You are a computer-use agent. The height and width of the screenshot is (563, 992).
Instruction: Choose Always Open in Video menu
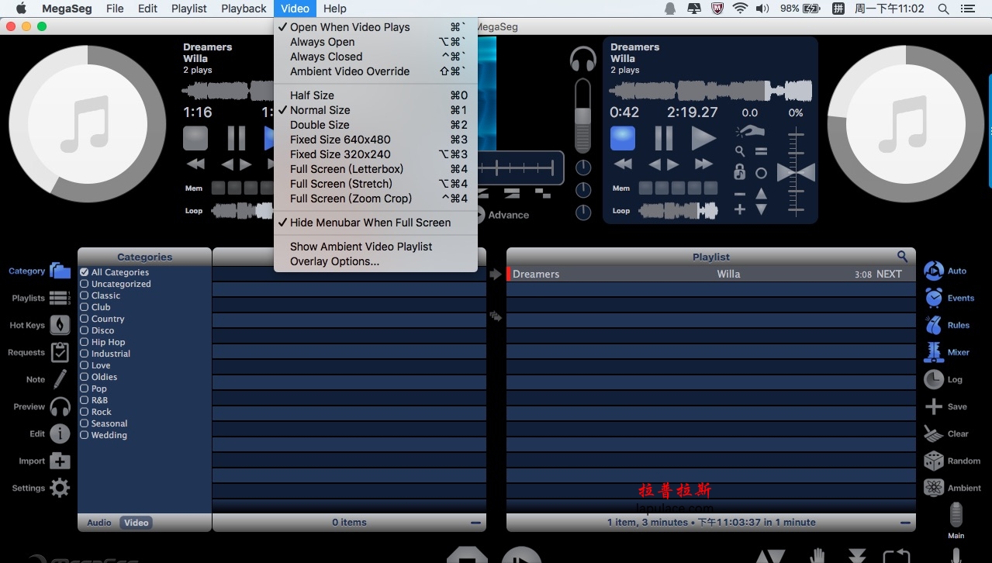375,42
